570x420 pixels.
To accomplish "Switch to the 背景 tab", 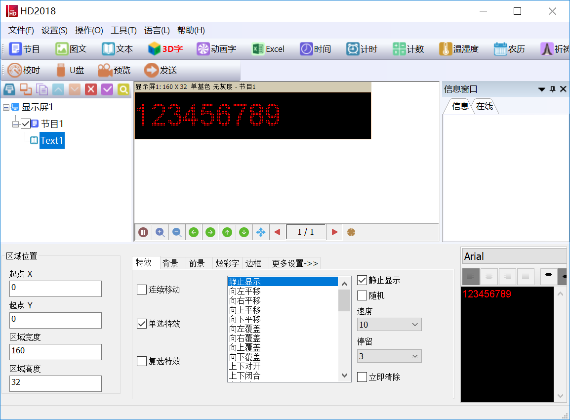I will click(x=170, y=263).
